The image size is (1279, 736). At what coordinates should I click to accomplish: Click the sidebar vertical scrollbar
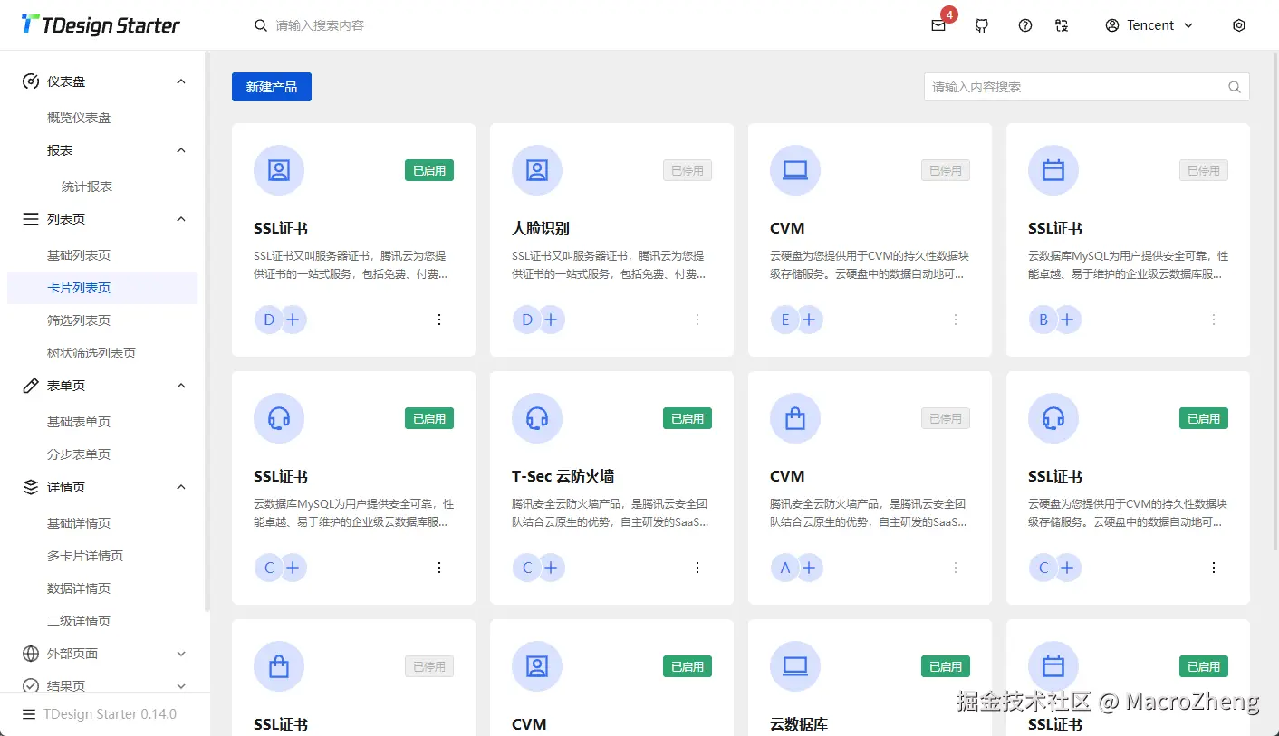point(207,333)
